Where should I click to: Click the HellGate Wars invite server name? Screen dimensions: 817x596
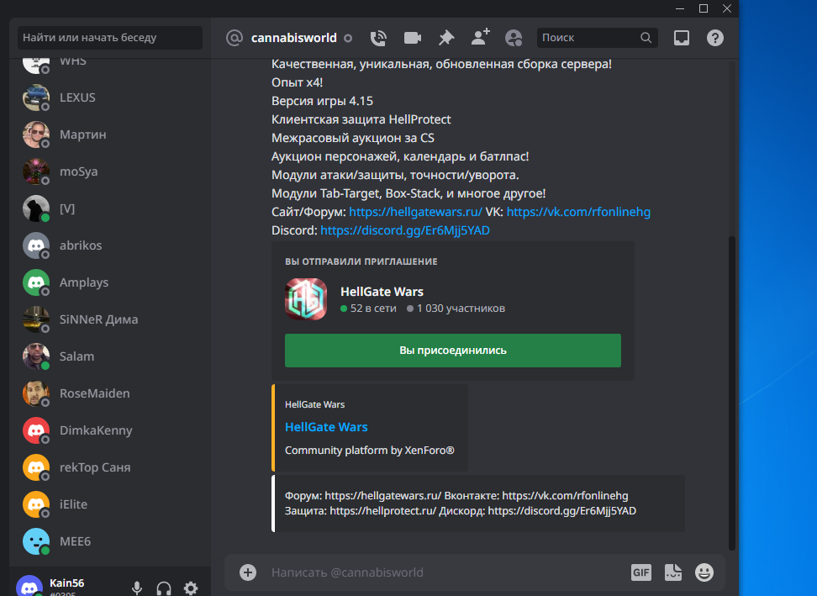coord(382,292)
